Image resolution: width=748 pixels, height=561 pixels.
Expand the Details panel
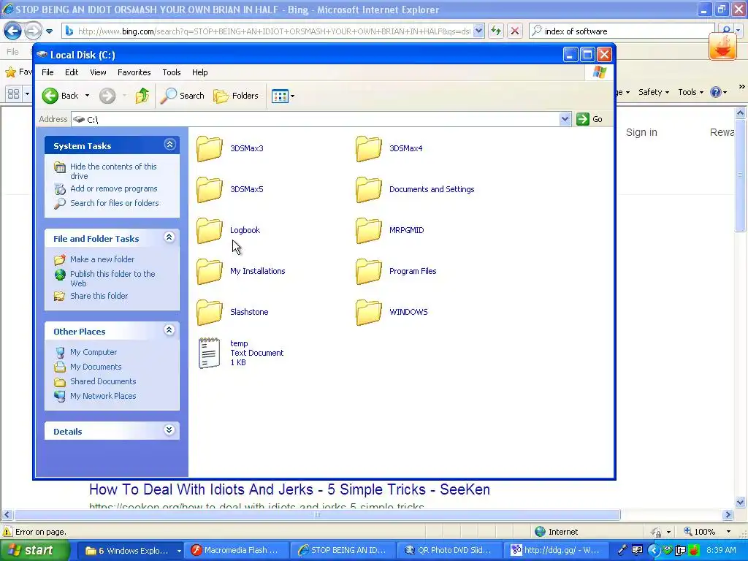(x=169, y=430)
